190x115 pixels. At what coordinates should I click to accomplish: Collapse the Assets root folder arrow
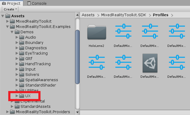pos(3,16)
